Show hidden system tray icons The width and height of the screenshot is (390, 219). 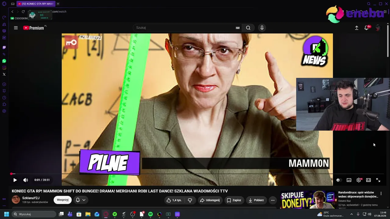352,214
